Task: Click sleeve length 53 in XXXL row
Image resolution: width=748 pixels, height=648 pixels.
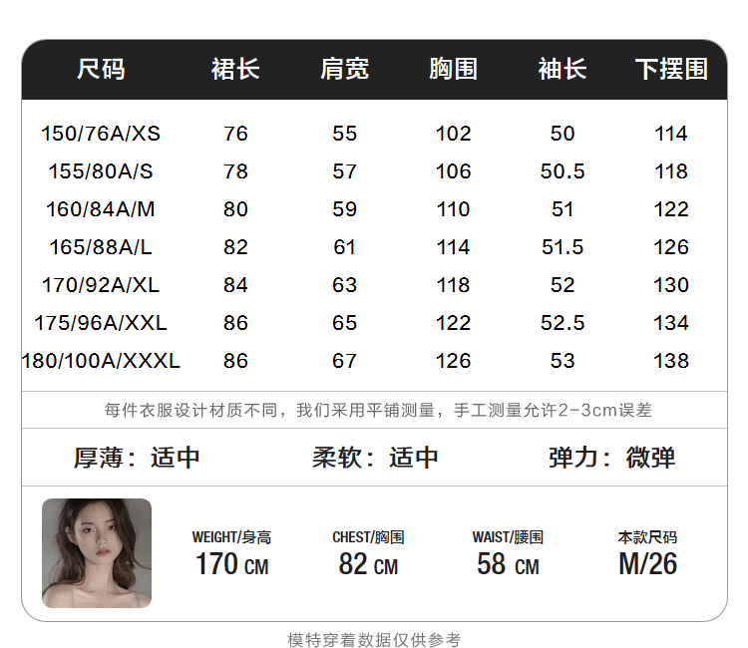Action: tap(562, 361)
